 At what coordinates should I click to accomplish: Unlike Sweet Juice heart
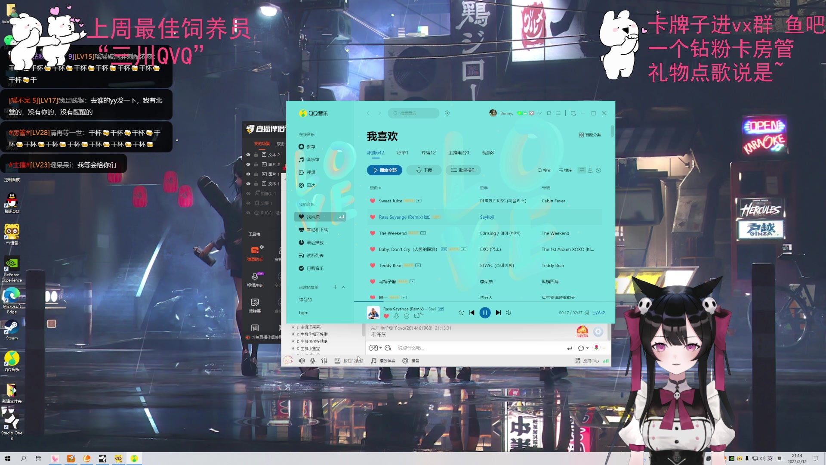pyautogui.click(x=373, y=201)
